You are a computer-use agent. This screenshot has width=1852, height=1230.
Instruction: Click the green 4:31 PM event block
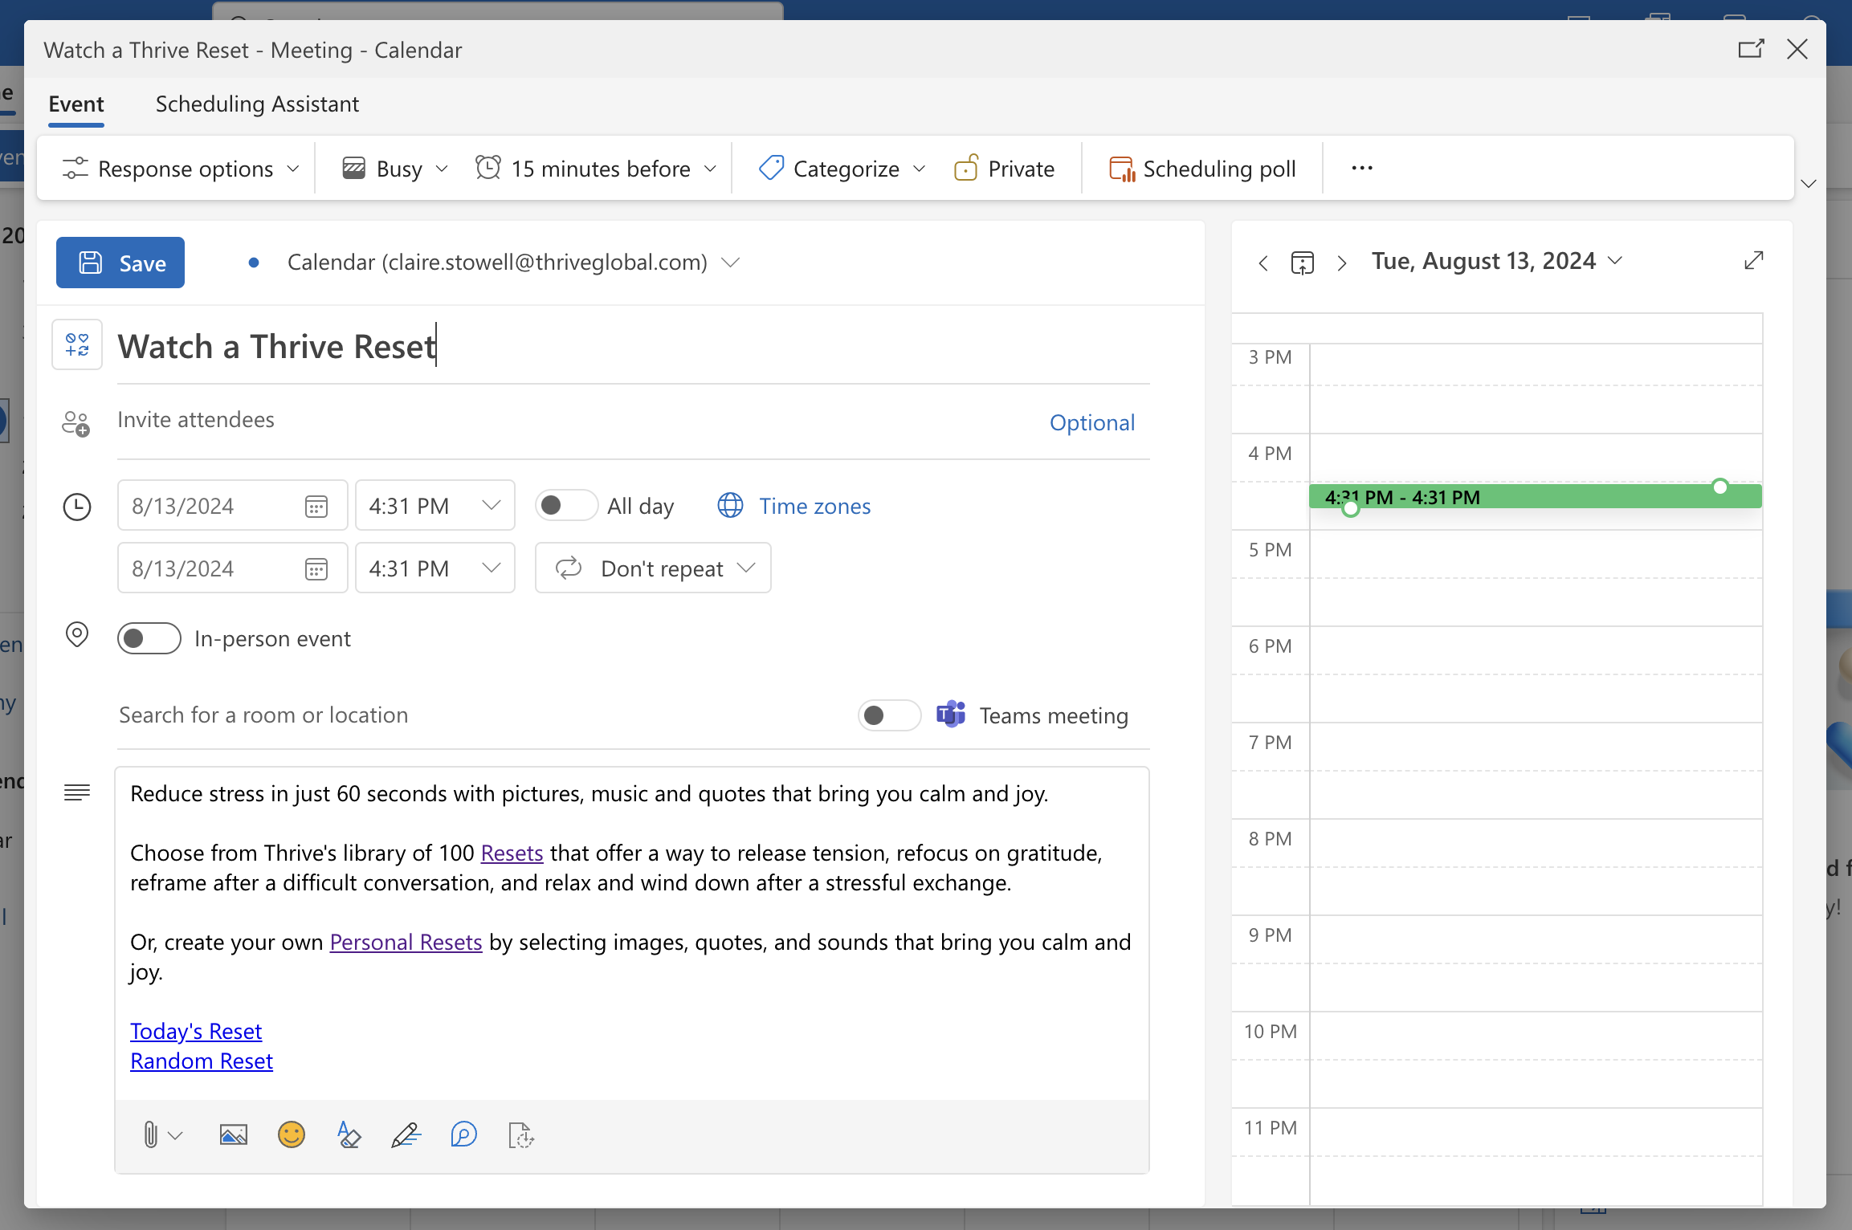click(x=1536, y=497)
